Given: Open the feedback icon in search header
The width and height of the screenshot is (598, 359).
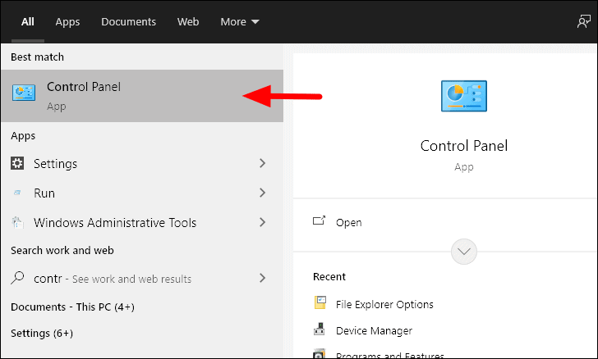Looking at the screenshot, I should pos(583,21).
